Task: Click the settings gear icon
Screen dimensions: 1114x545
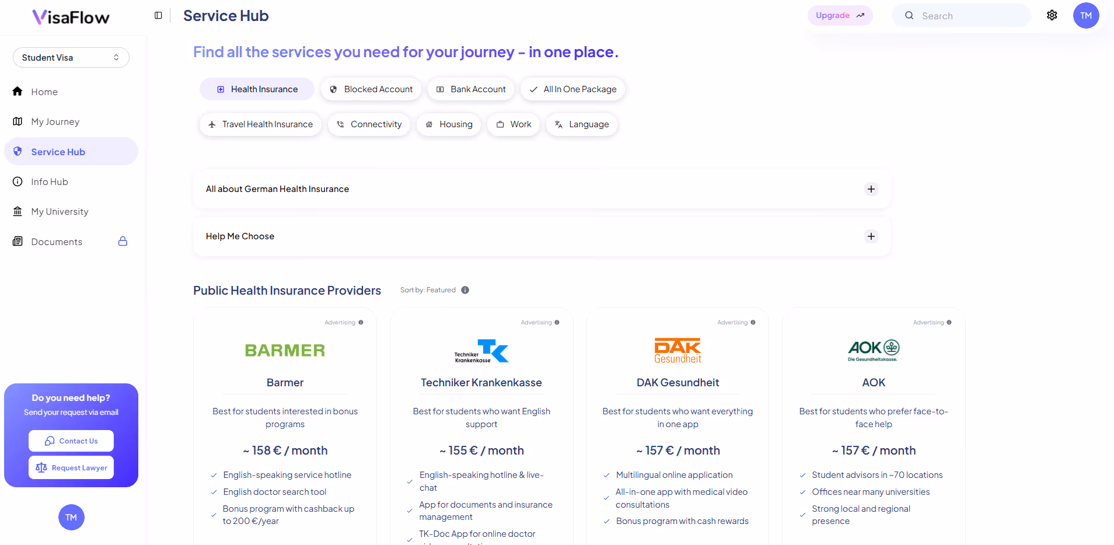Action: [x=1052, y=15]
